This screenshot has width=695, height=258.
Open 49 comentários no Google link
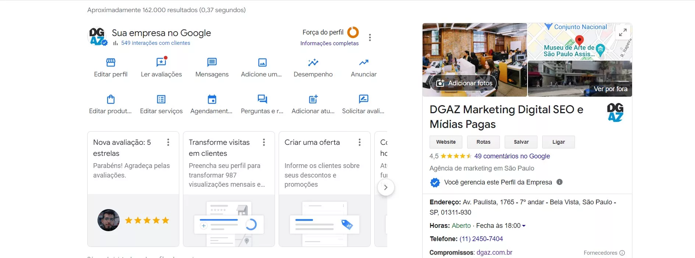(512, 156)
